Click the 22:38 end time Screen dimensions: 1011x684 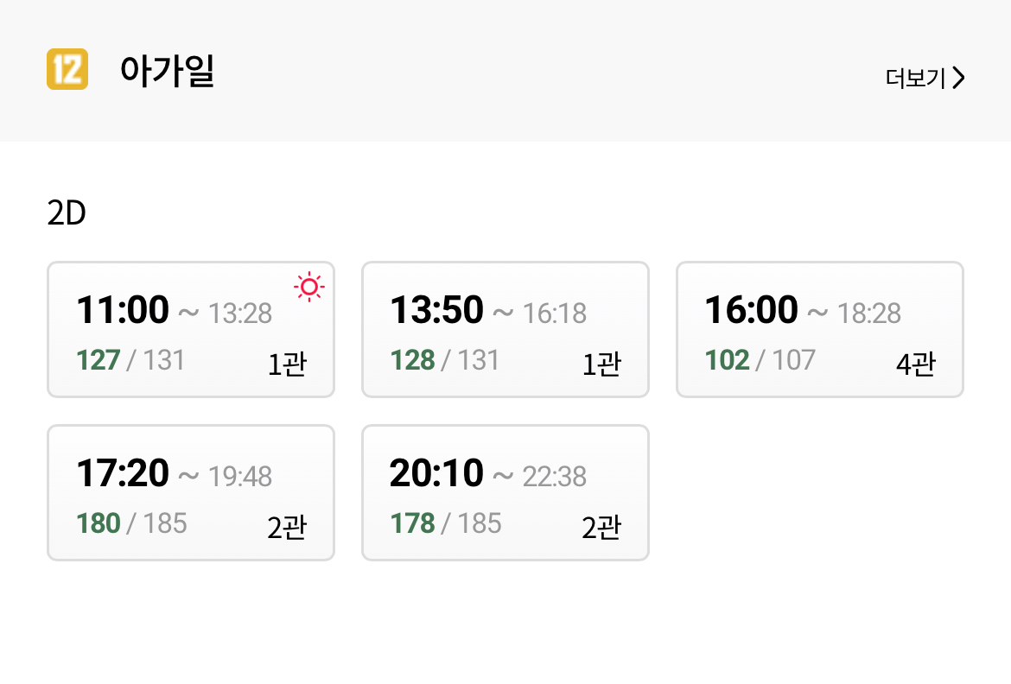click(555, 477)
